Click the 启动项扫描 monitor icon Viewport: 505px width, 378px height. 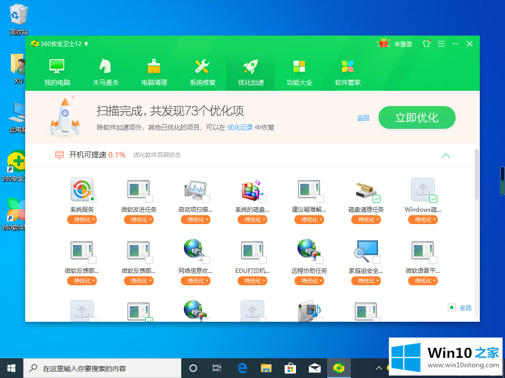[195, 189]
